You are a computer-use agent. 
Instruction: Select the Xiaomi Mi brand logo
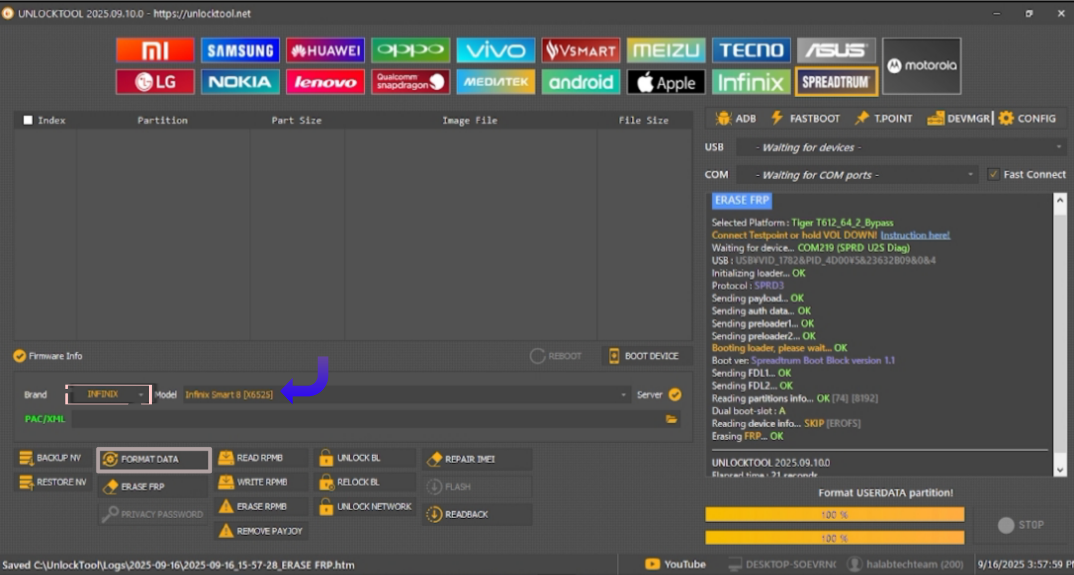coord(155,51)
